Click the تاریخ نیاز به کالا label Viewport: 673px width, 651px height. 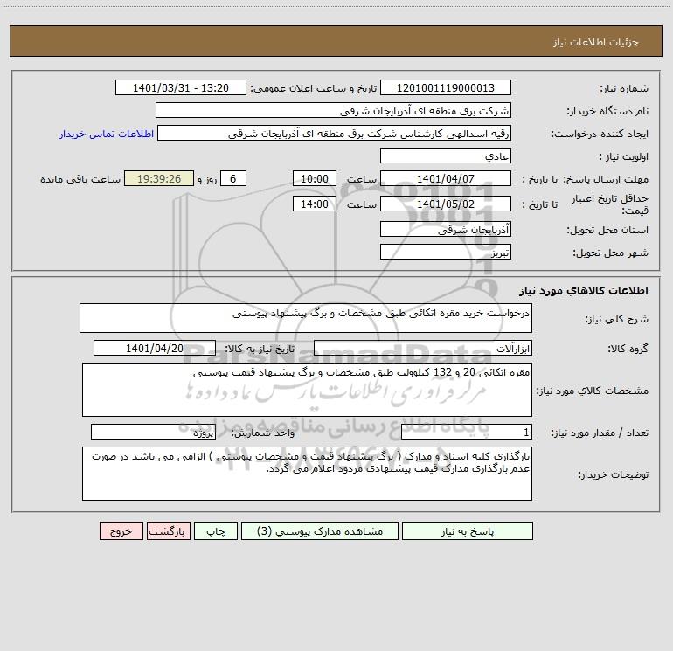click(260, 349)
